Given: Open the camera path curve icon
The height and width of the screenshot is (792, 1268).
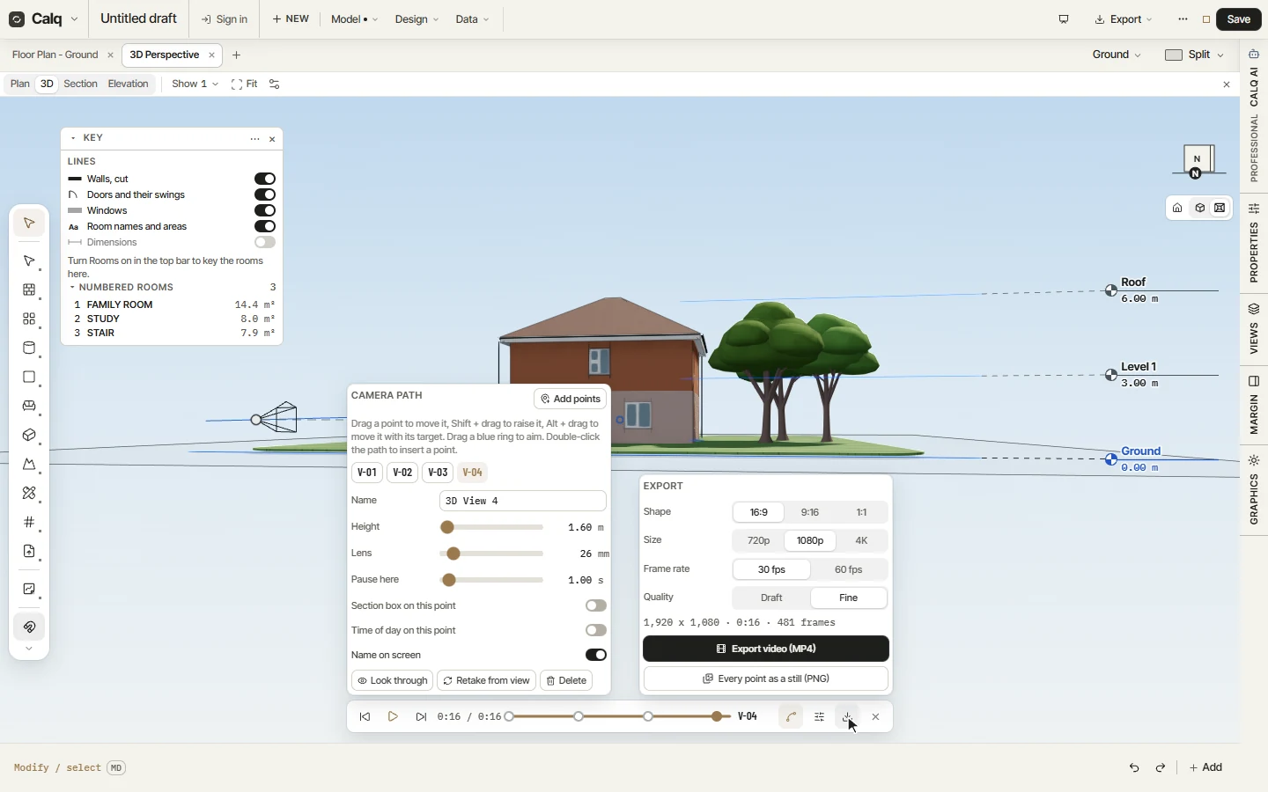Looking at the screenshot, I should 792,717.
